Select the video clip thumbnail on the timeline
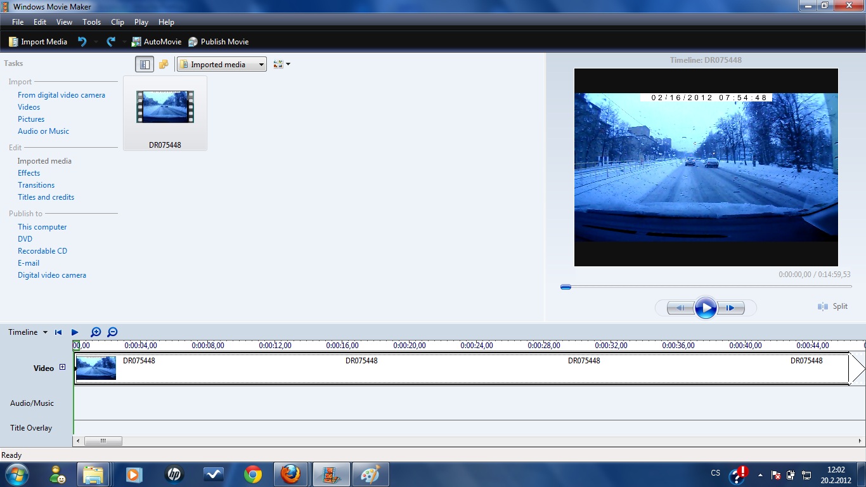The height and width of the screenshot is (487, 866). (x=96, y=368)
